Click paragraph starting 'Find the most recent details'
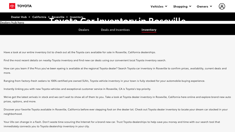Viewport: 235px width, 132px height. click(85, 60)
